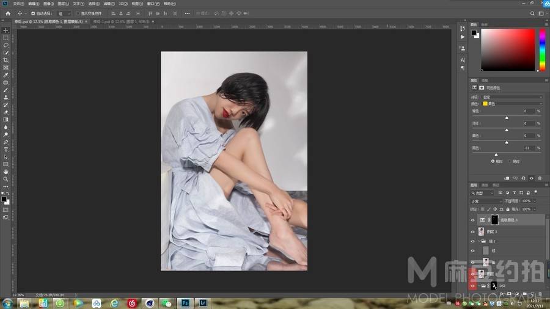Select the Relative radio button
The width and height of the screenshot is (550, 309).
pos(493,161)
